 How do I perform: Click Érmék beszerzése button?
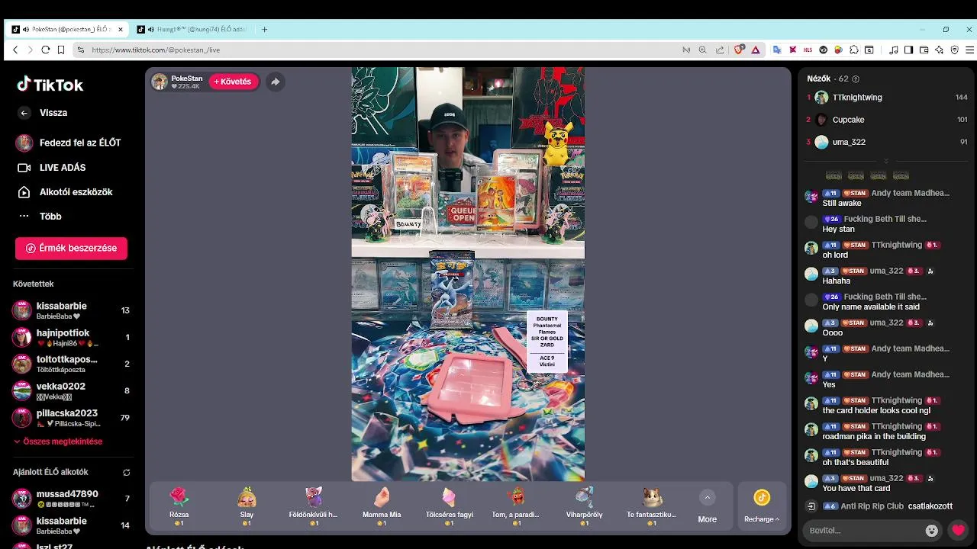71,248
